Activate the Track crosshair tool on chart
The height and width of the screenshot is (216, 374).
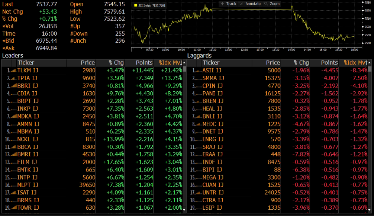tap(228, 4)
